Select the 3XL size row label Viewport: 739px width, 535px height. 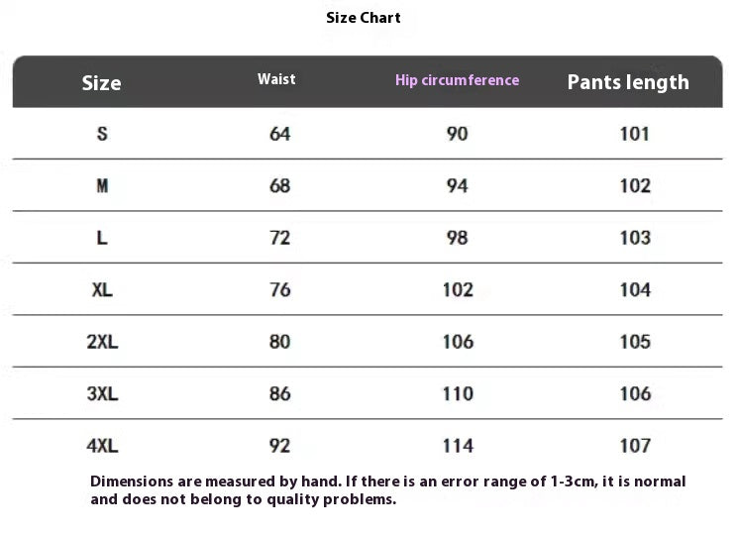coord(102,393)
